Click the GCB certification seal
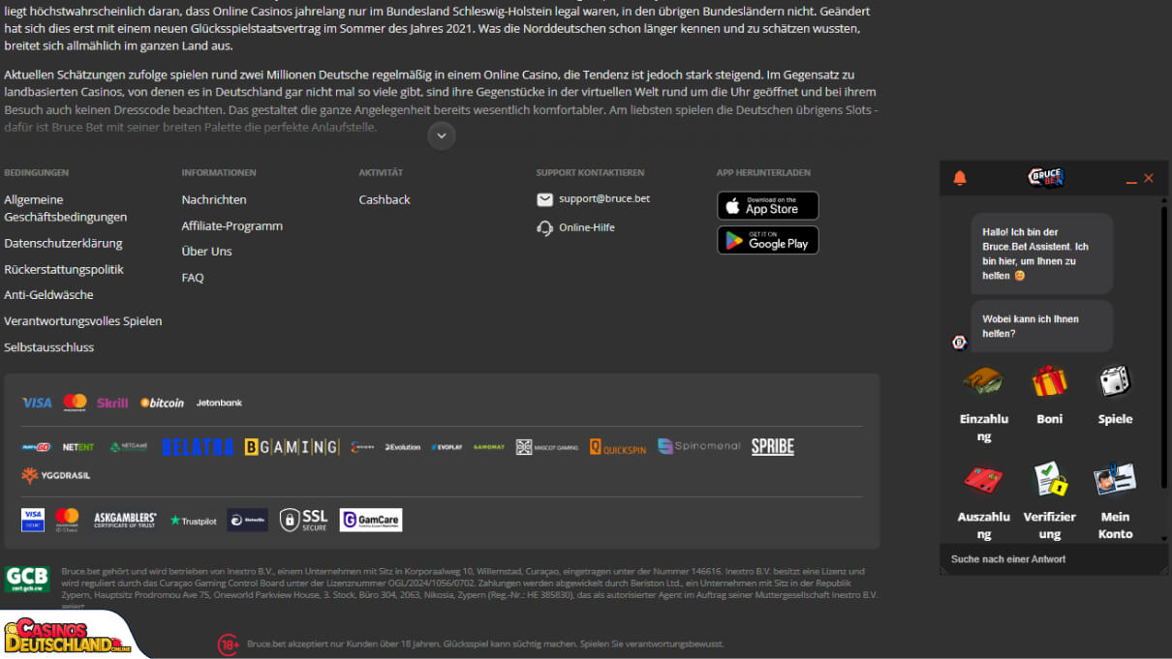1172x659 pixels. tap(27, 580)
